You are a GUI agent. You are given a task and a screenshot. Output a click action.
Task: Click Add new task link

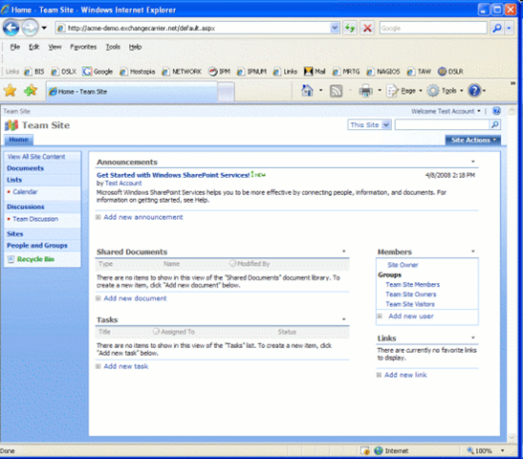pos(126,366)
